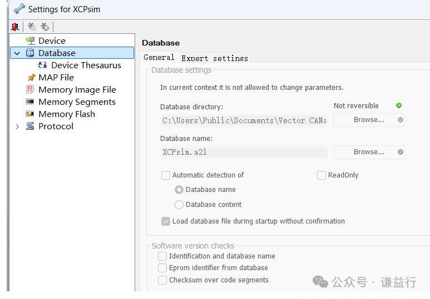The height and width of the screenshot is (299, 430).
Task: Open MAP File settings
Action: point(56,78)
